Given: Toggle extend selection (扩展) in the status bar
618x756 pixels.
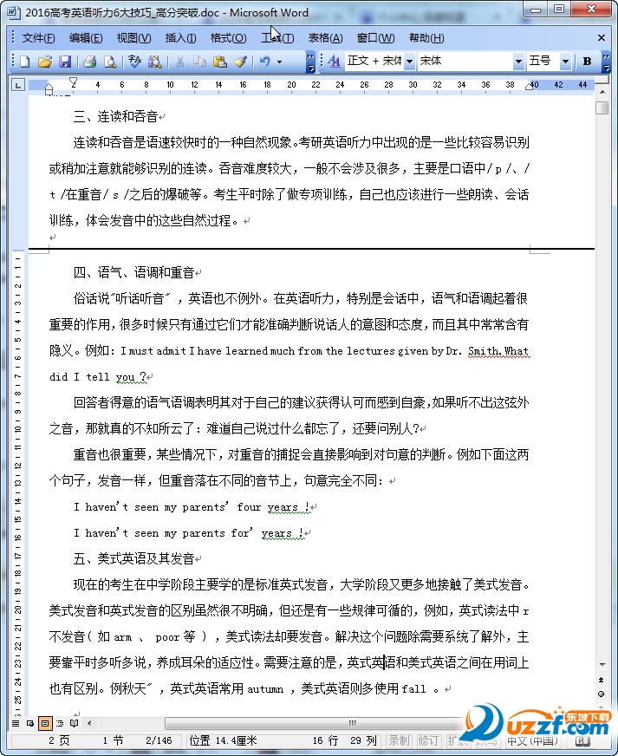Looking at the screenshot, I should point(457,740).
